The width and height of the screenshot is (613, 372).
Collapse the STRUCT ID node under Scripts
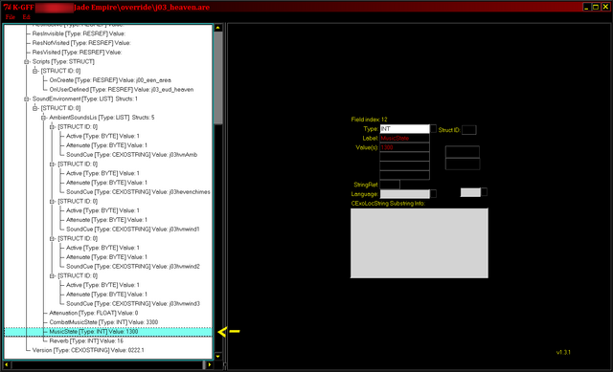(x=35, y=71)
